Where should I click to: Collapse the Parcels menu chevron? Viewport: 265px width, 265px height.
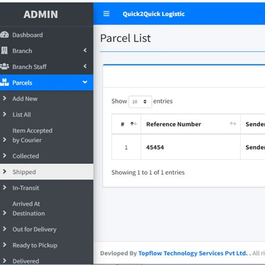click(85, 82)
